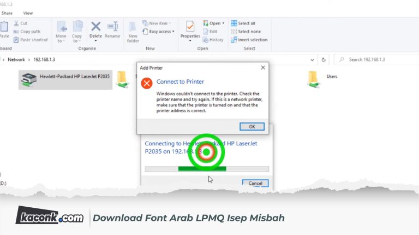The width and height of the screenshot is (419, 235).
Task: Click Invert selection in ribbon
Action: (x=249, y=40)
